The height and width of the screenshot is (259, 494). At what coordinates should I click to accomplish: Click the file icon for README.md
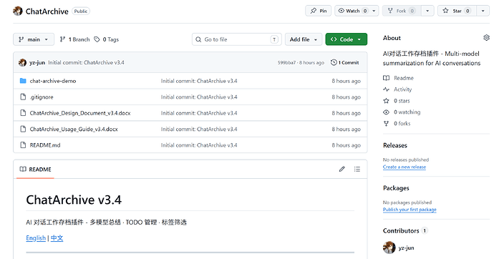23,145
